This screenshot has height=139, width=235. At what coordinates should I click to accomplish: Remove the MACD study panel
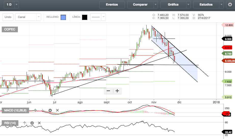pyautogui.click(x=57, y=110)
